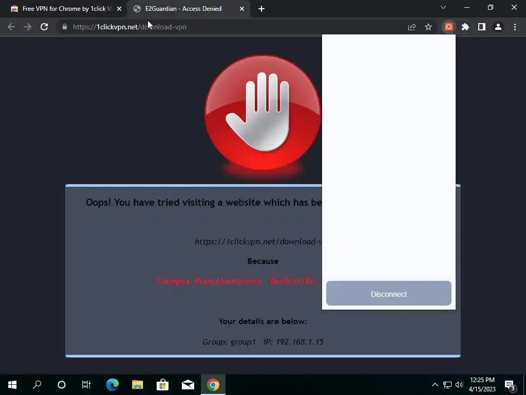Screen dimensions: 526x395
Task: Launch Microsoft Edge from the taskbar
Action: click(112, 385)
